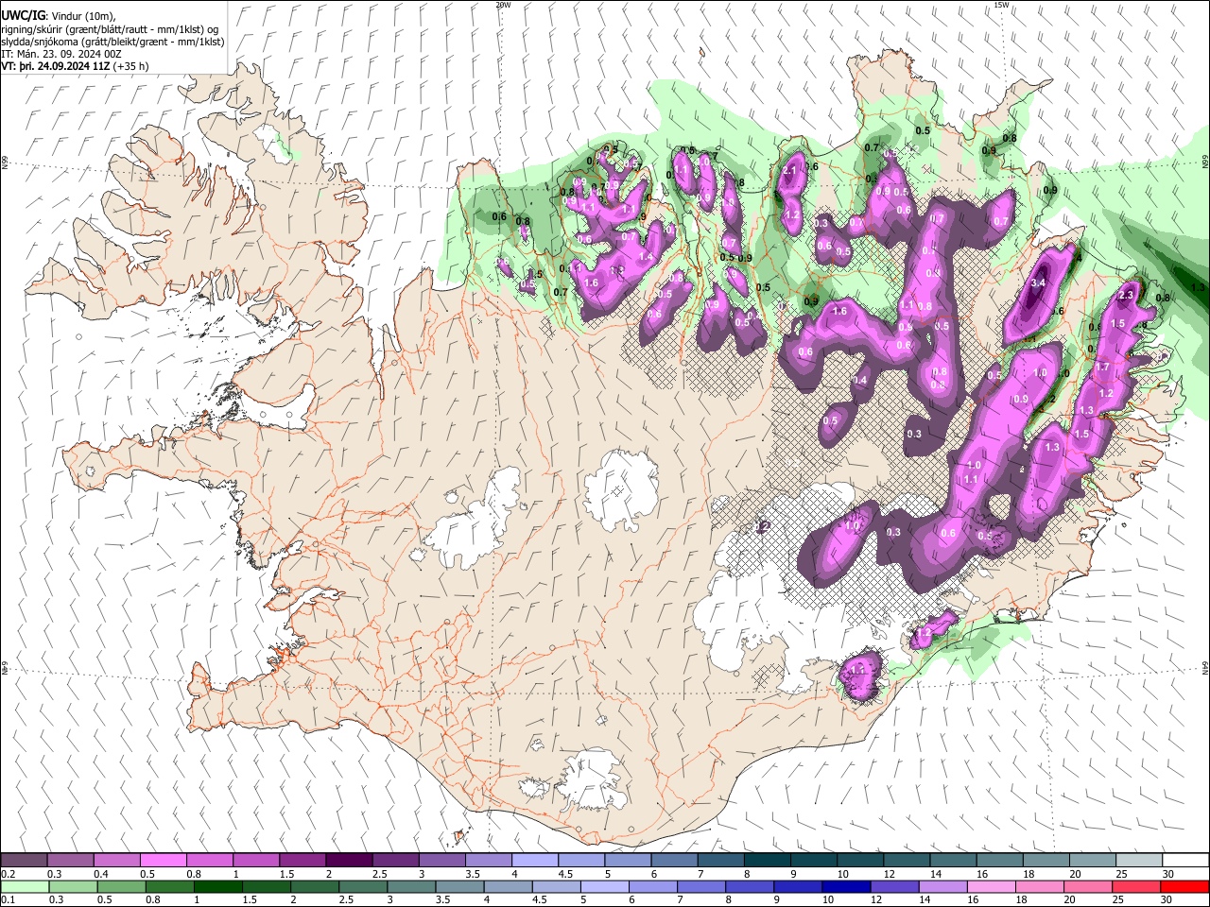The image size is (1210, 907).
Task: Select the darkest green 1 mm rain swatch
Action: tap(216, 886)
